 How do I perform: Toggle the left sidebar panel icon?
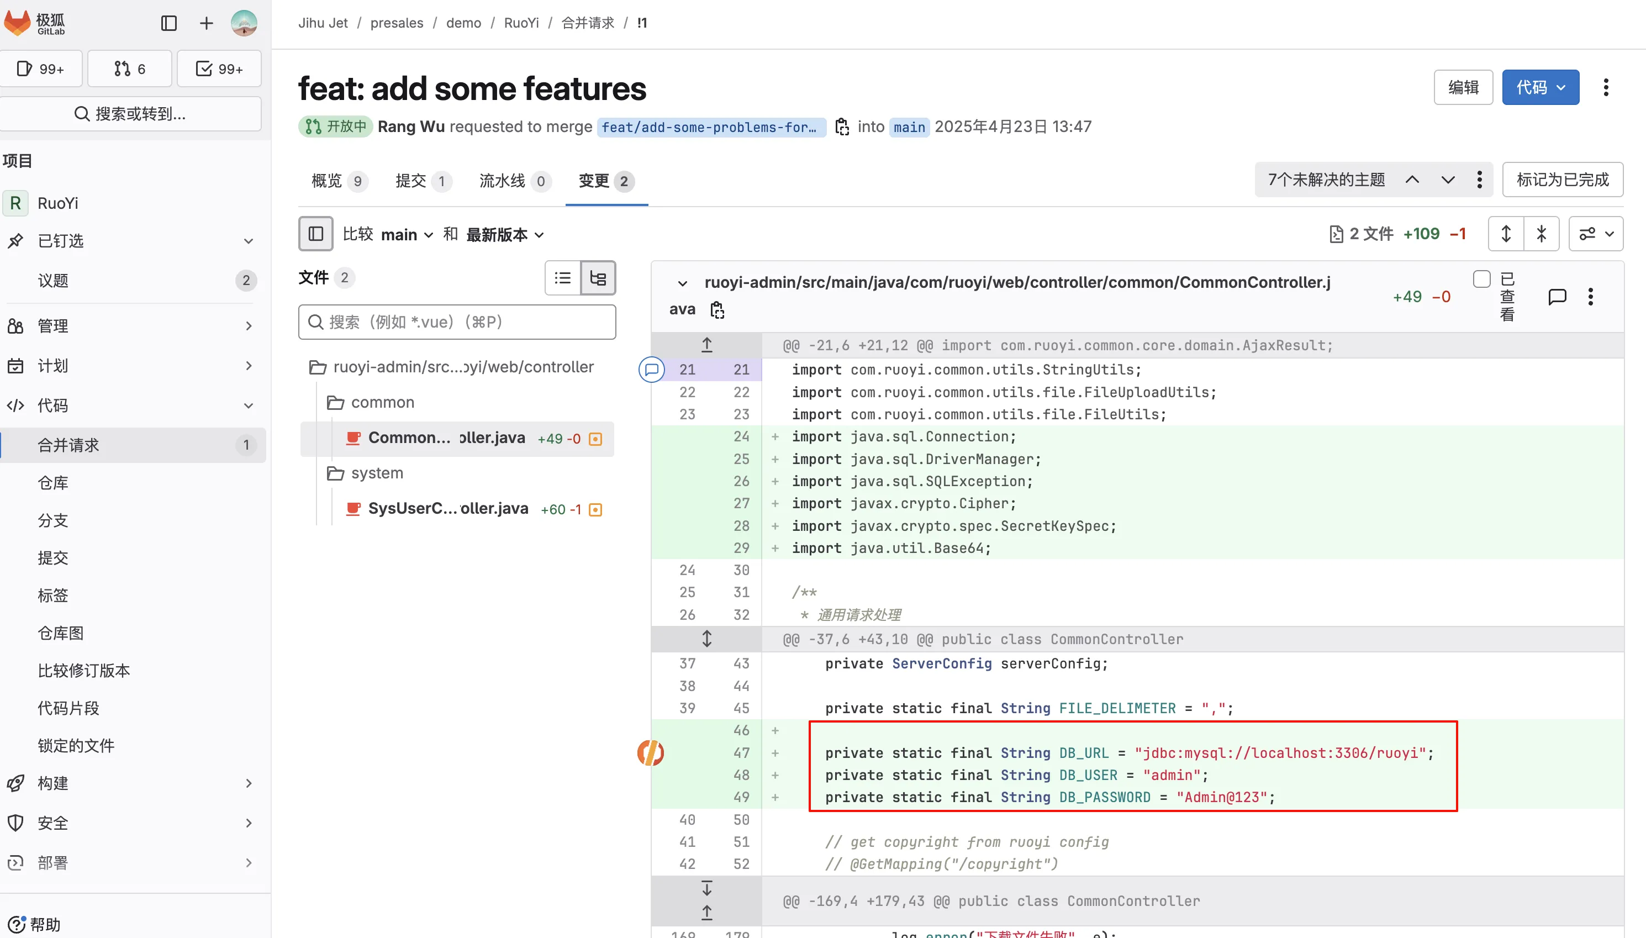click(x=168, y=23)
